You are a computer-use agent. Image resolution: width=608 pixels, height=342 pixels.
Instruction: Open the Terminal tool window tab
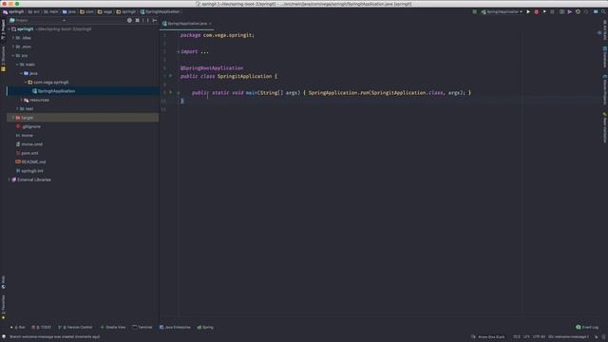142,327
